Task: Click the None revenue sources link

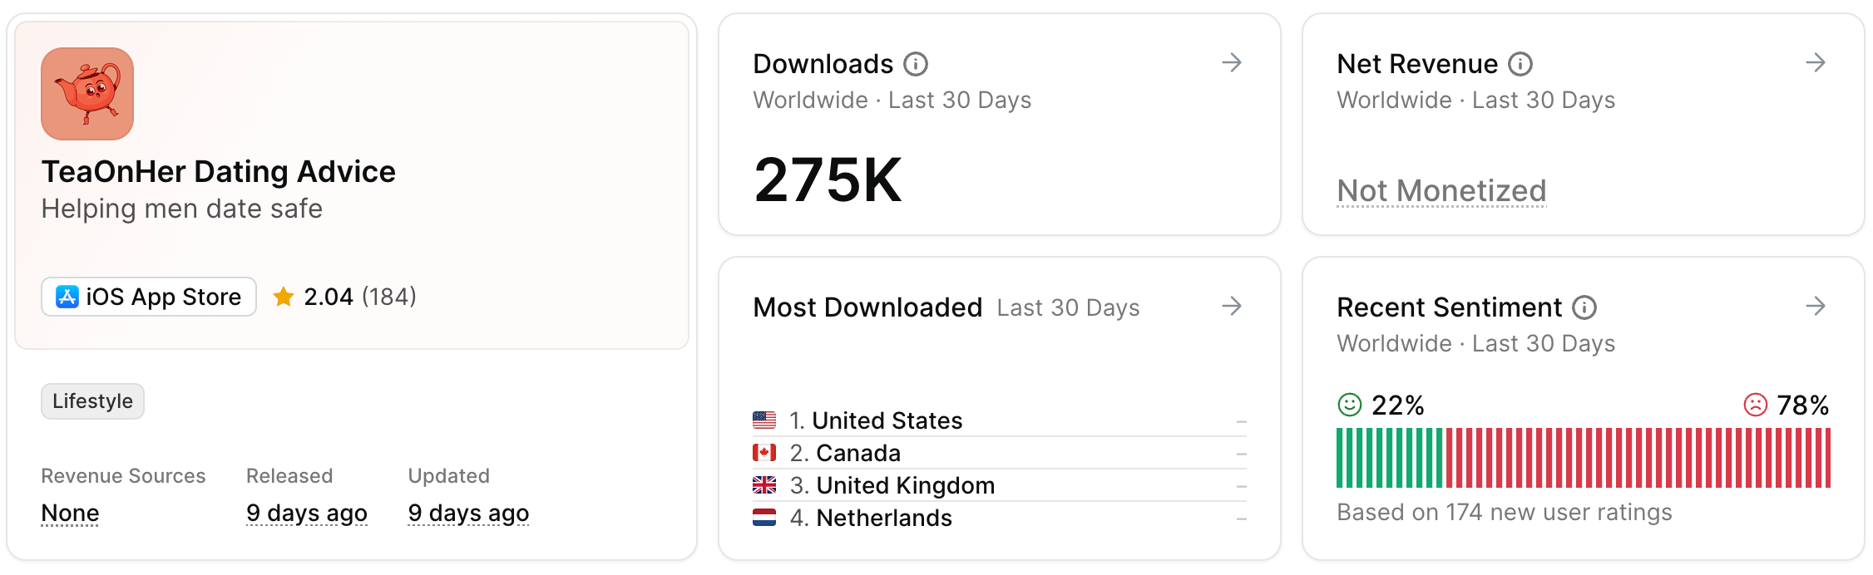Action: tap(70, 514)
